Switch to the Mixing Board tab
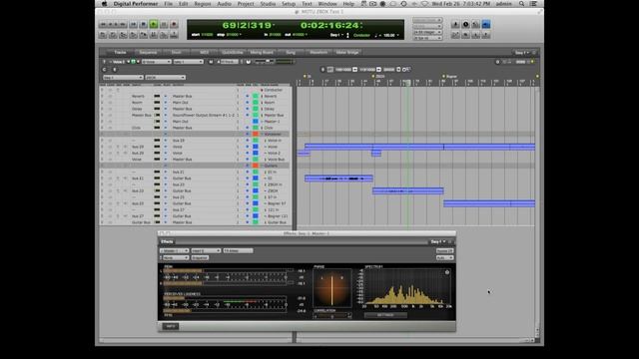Viewport: 639px width, 359px height. click(x=262, y=53)
